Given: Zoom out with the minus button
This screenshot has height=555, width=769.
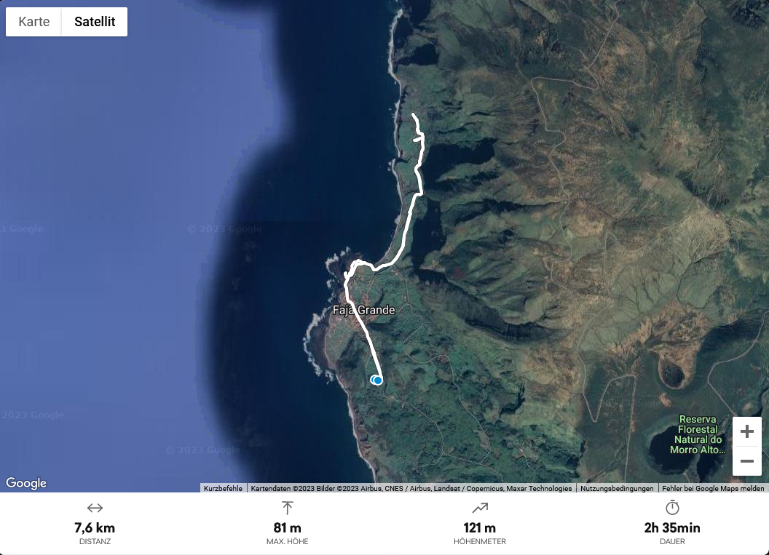Looking at the screenshot, I should pos(747,461).
